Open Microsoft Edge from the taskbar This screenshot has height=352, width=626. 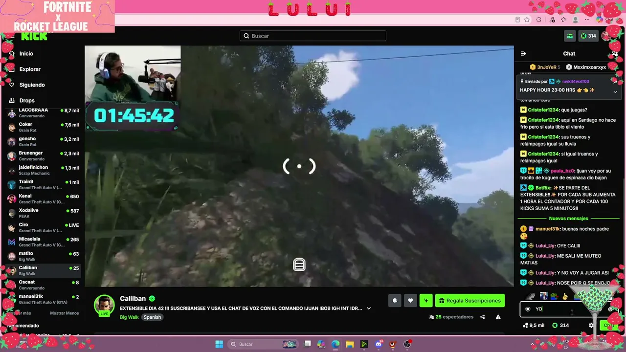tap(335, 344)
